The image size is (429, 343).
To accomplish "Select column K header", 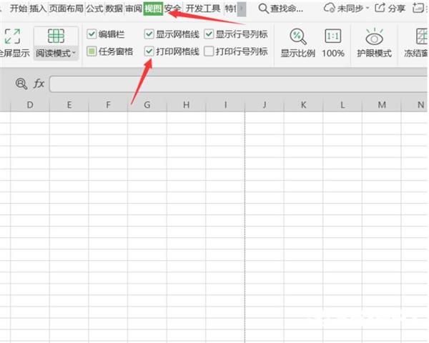I will [x=303, y=105].
